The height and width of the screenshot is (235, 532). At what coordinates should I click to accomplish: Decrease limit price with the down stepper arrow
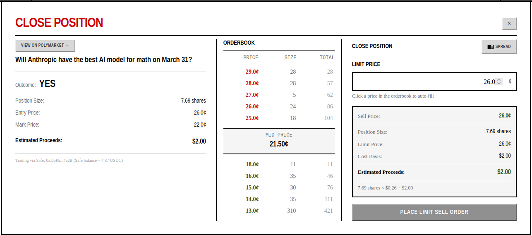point(499,84)
